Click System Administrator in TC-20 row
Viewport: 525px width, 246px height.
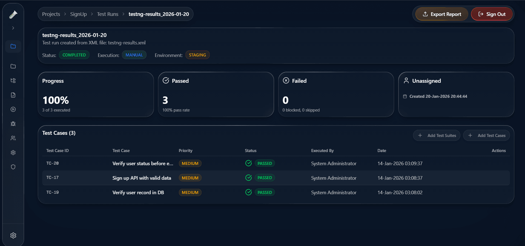coord(334,164)
